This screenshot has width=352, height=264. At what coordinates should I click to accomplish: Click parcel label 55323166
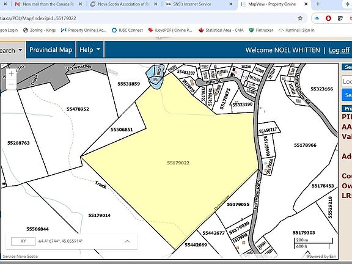click(321, 89)
